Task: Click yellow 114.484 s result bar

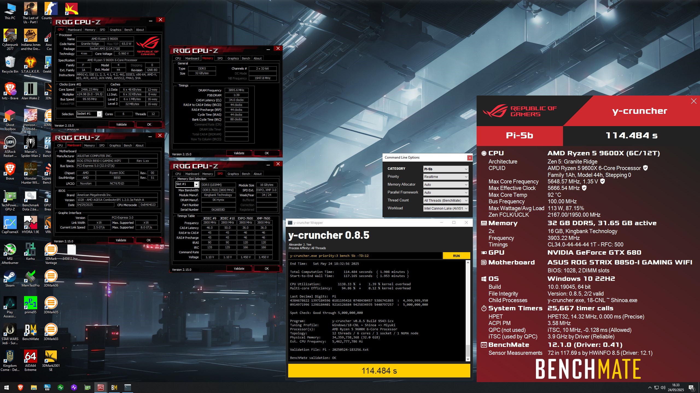Action: 379,371
